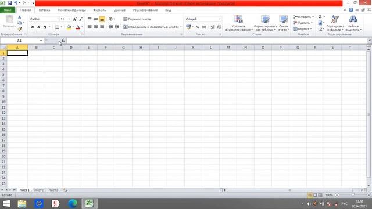The image size is (372, 209).
Task: Click Вставить cells button in ribbon
Action: click(x=303, y=17)
